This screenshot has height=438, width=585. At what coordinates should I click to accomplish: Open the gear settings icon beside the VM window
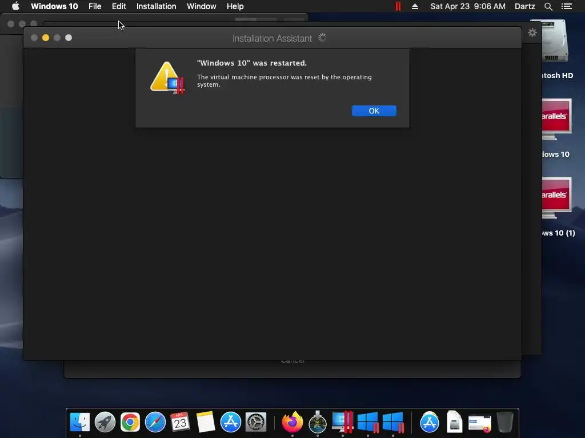[x=532, y=33]
